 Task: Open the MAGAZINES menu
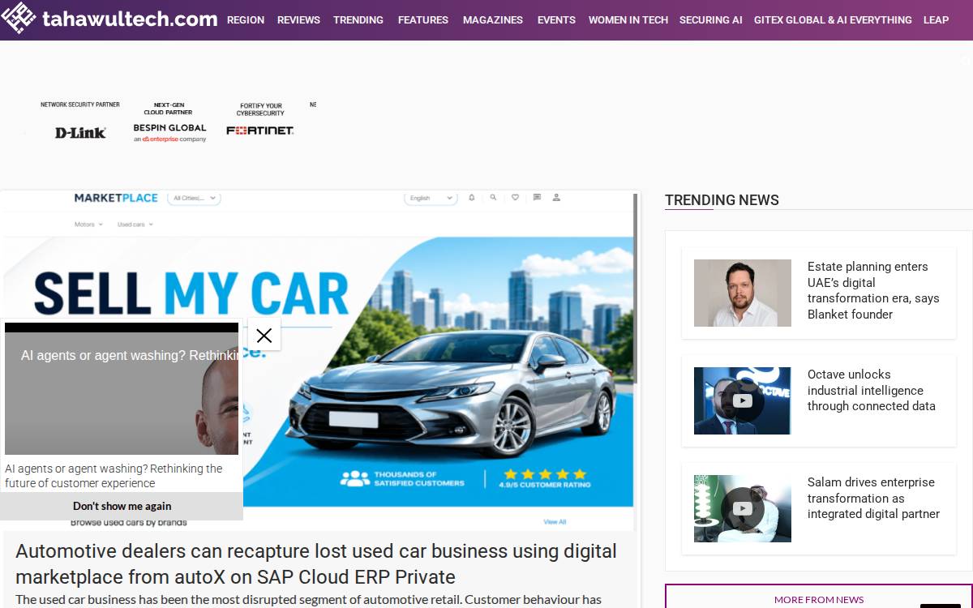pos(493,19)
